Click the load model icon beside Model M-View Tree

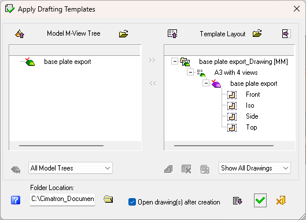pos(20,34)
